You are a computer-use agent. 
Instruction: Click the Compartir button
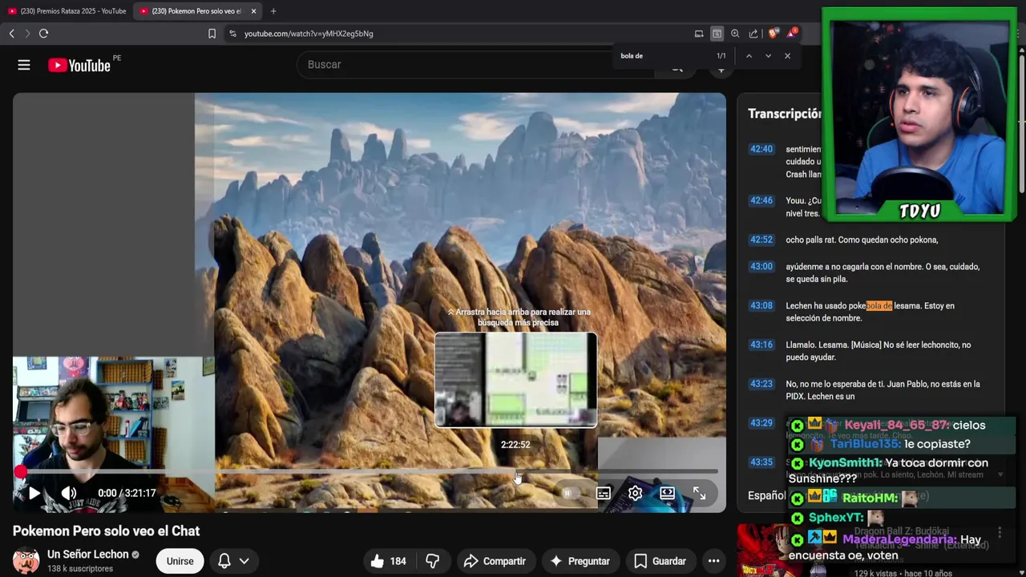(495, 561)
